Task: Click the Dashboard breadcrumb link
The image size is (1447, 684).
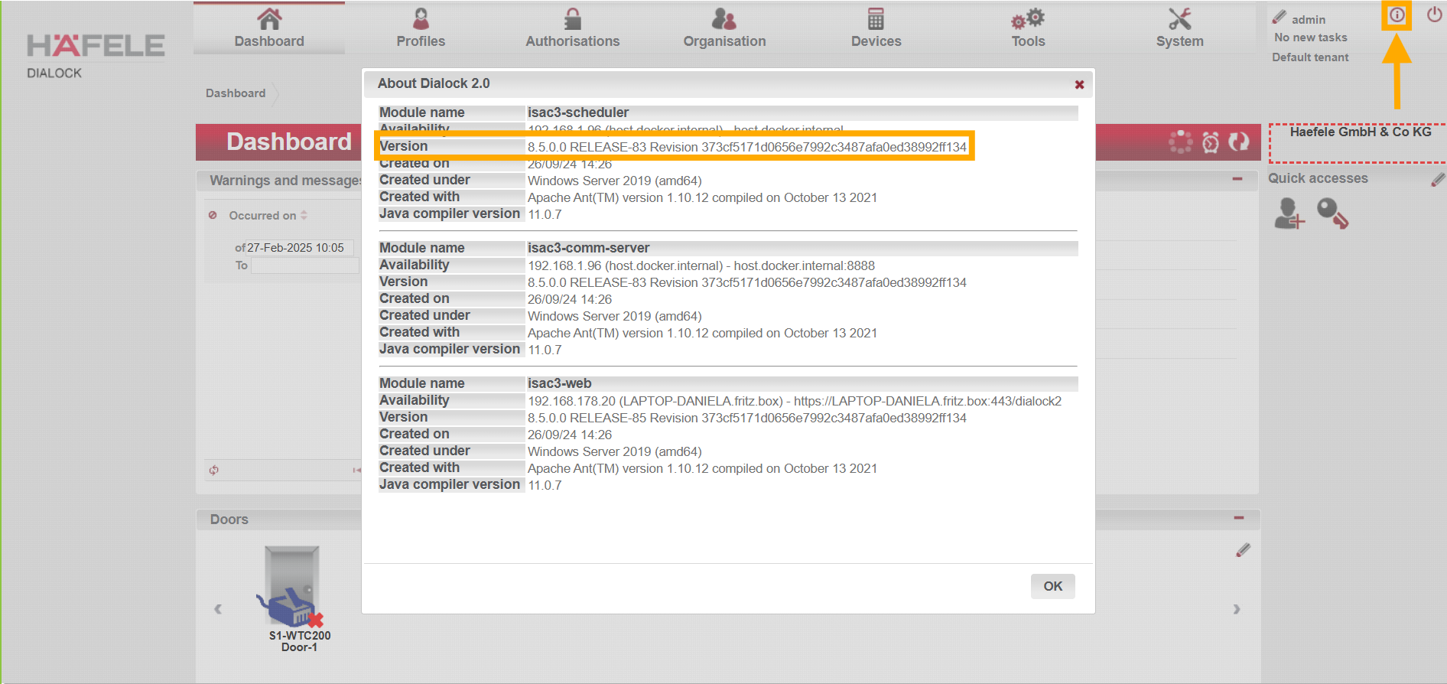Action: pyautogui.click(x=236, y=93)
